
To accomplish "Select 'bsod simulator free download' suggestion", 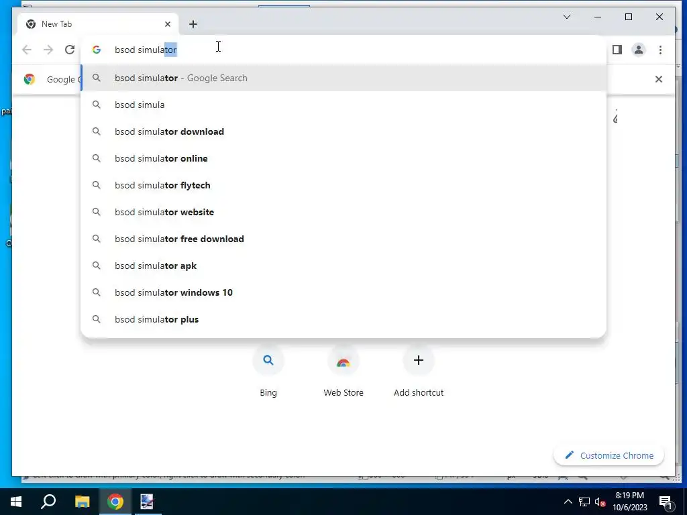I will pos(343,239).
